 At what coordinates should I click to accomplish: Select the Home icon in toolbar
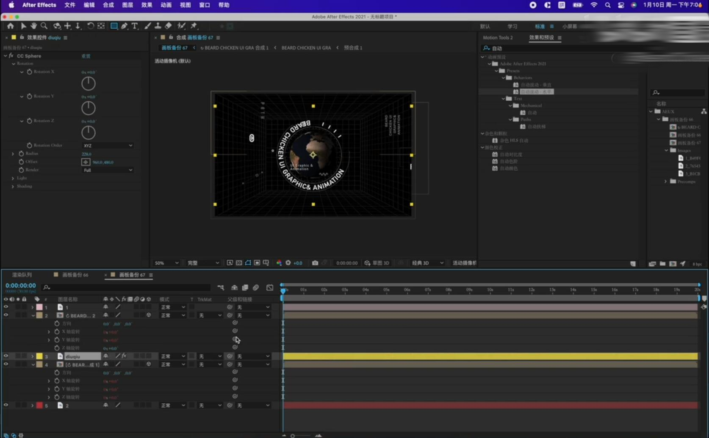11,26
